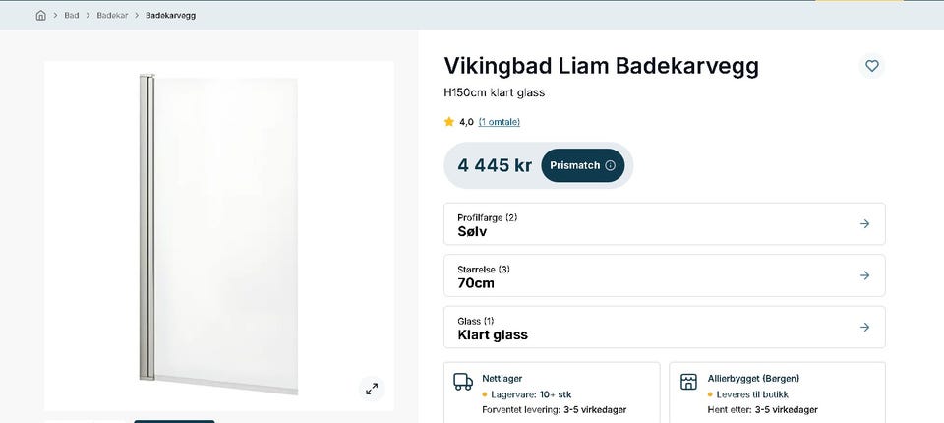Click the yellow star rating icon
Viewport: 944px width, 423px height.
pyautogui.click(x=449, y=122)
